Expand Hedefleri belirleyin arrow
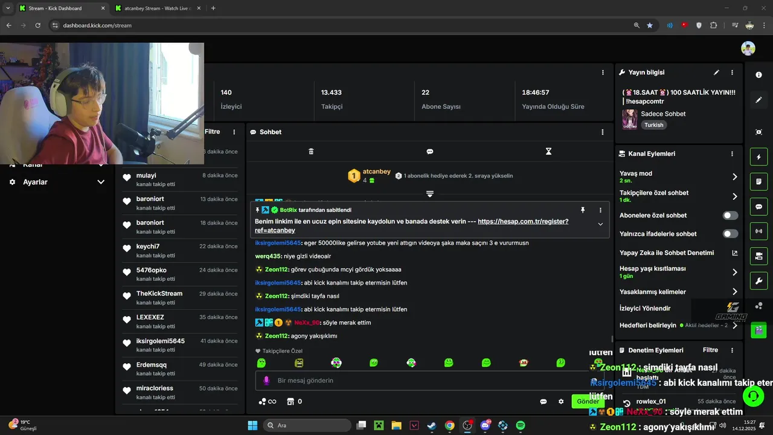 735,325
